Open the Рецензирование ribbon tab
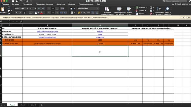Image resolution: width=191 pixels, height=107 pixels. 86,4
